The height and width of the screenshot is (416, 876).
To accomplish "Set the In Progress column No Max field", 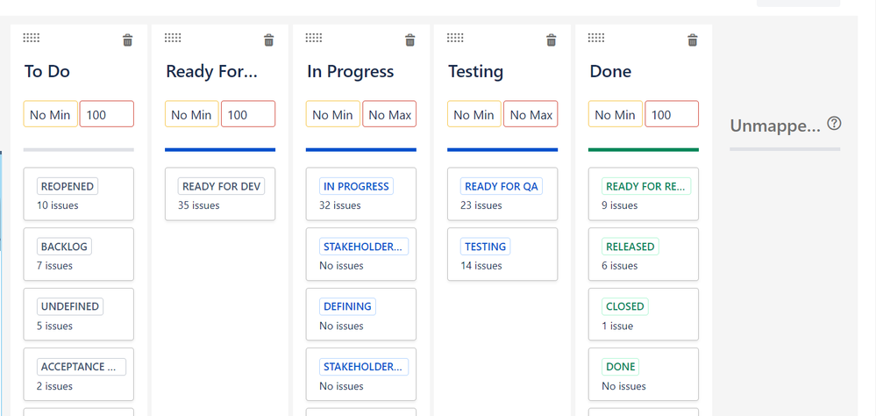I will coord(389,114).
